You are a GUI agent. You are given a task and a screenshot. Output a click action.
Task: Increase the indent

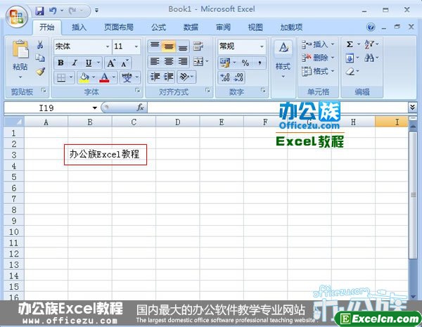pyautogui.click(x=169, y=77)
